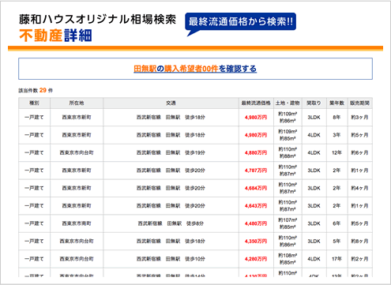Click the 約6ヶ月 sales period cell
Viewport: 391px width, 285px height.
pos(359,152)
